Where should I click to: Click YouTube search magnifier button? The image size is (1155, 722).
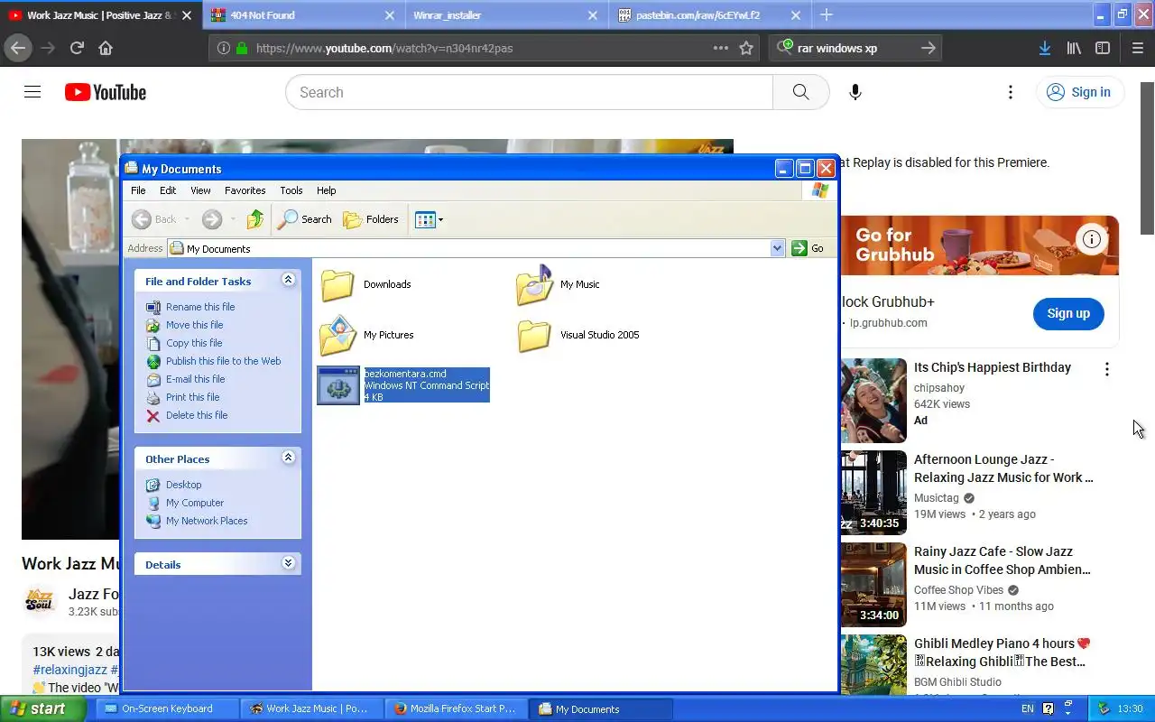[x=800, y=92]
